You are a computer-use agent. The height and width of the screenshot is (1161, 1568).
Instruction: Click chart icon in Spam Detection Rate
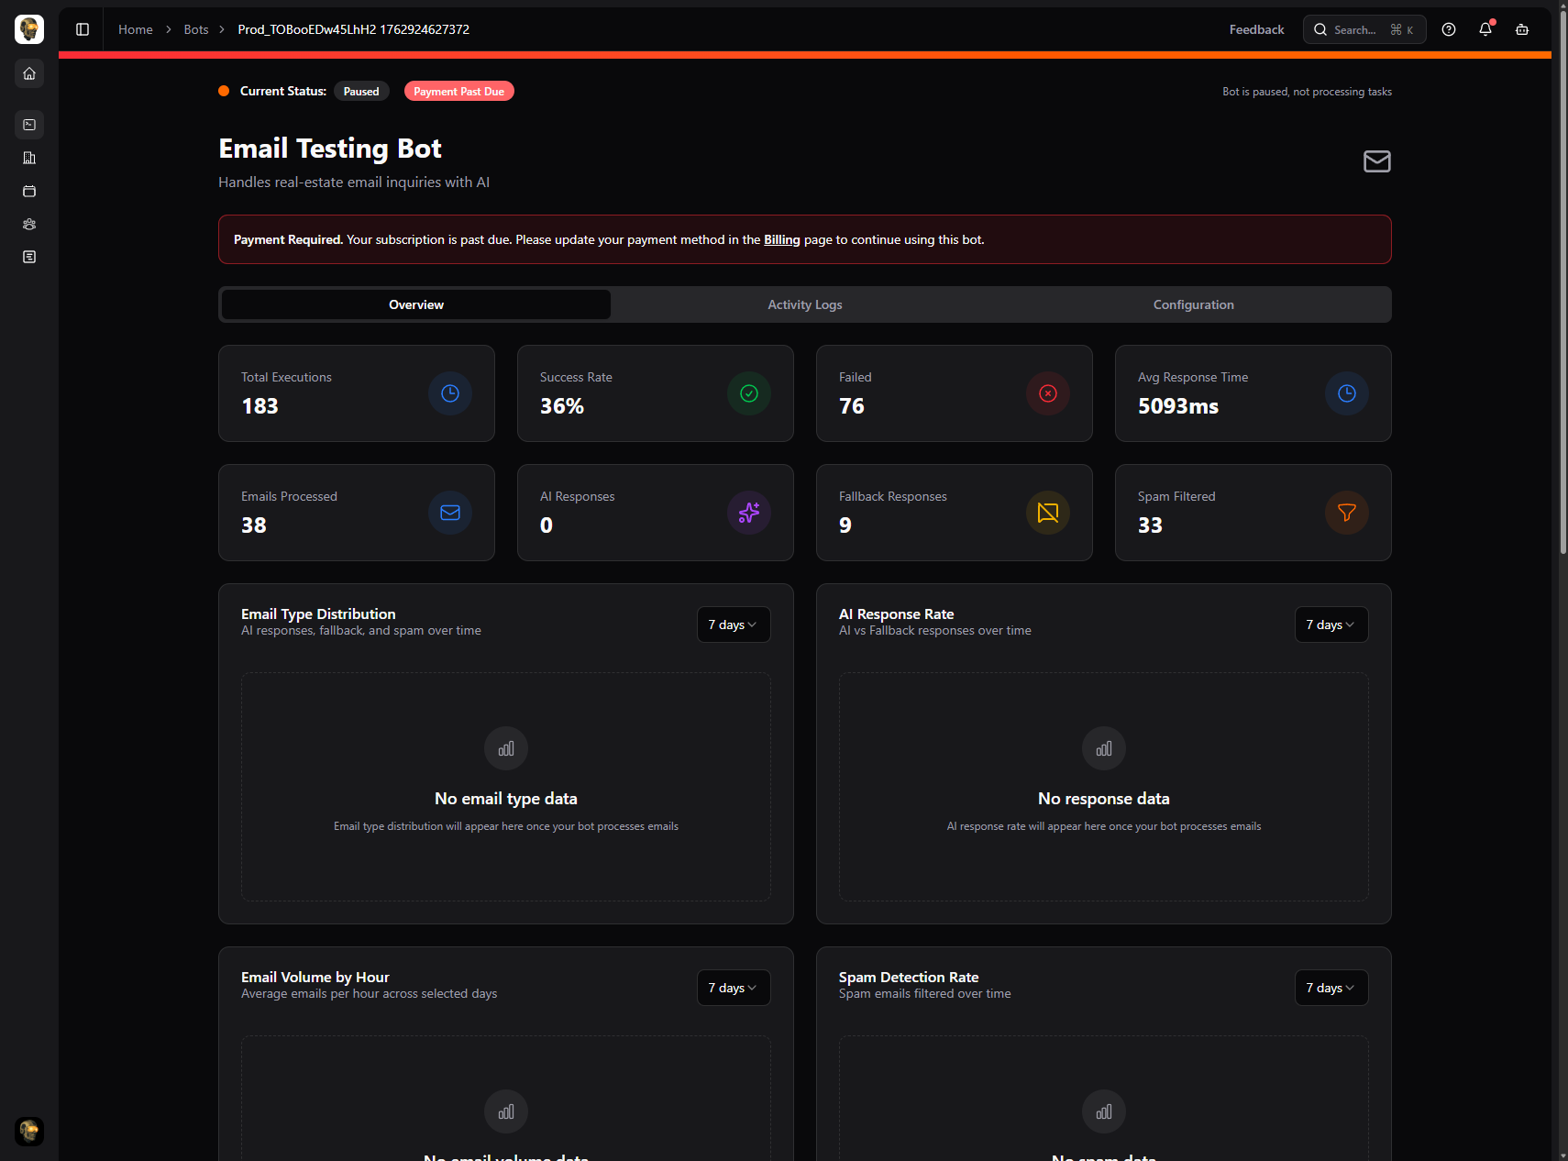coord(1104,1112)
